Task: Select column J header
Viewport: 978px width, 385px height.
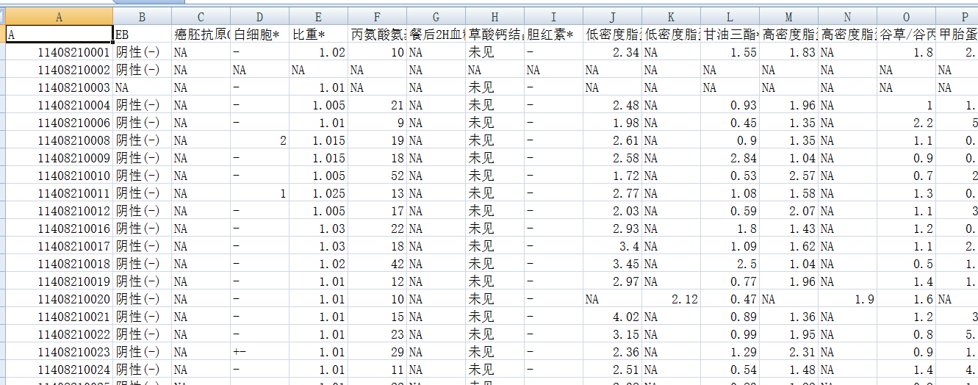Action: 612,17
